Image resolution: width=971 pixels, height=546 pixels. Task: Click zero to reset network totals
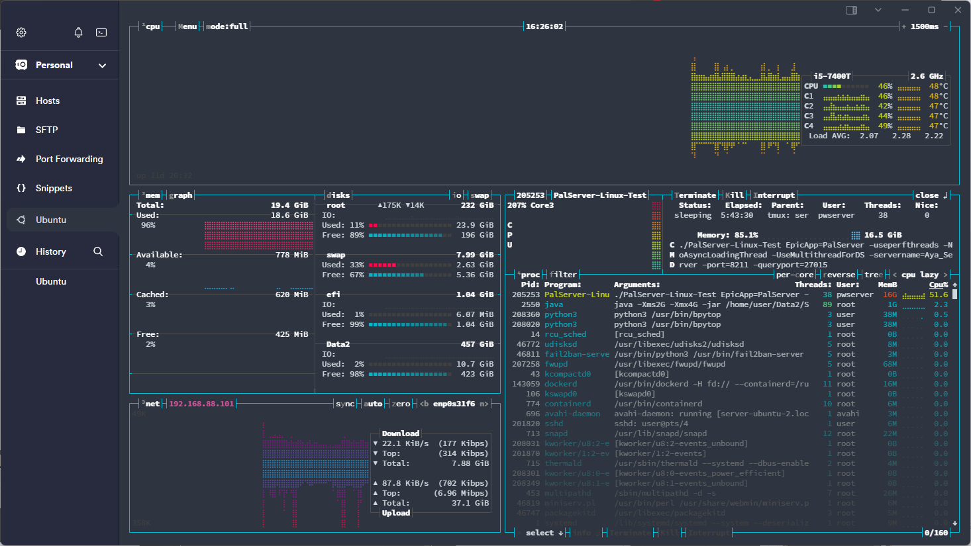[x=401, y=404]
